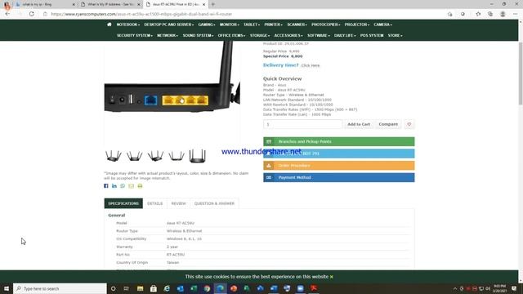
Task: Open taskbar clock and date
Action: click(499, 288)
